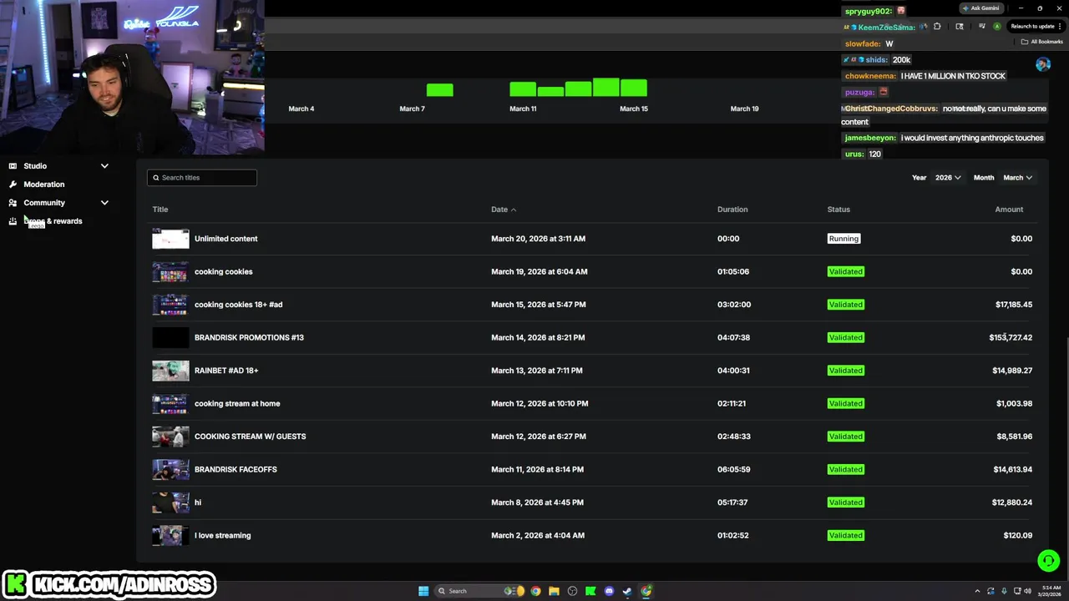Open the Moderation menu item
The height and width of the screenshot is (601, 1069).
coord(44,184)
